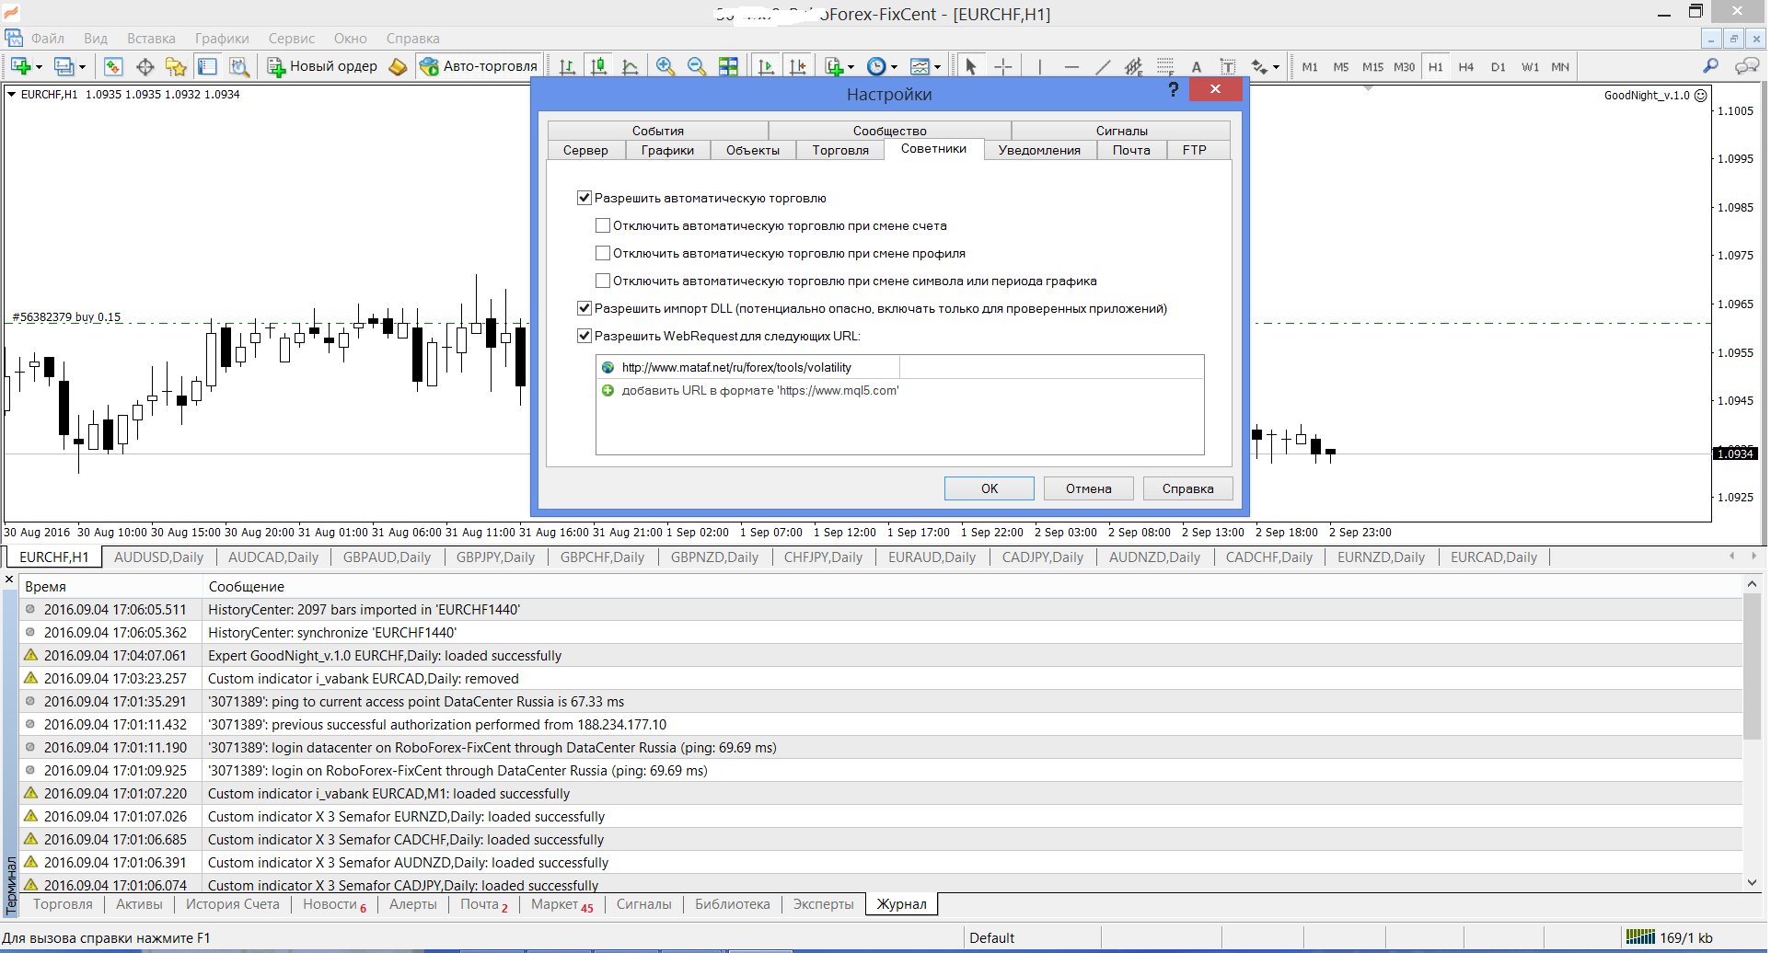Click the Отмена button
Screen dimensions: 1771x953
[1089, 488]
